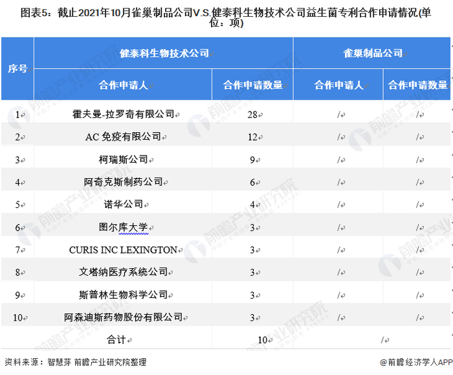Select the 雀巢制品公司 header cell

click(373, 53)
